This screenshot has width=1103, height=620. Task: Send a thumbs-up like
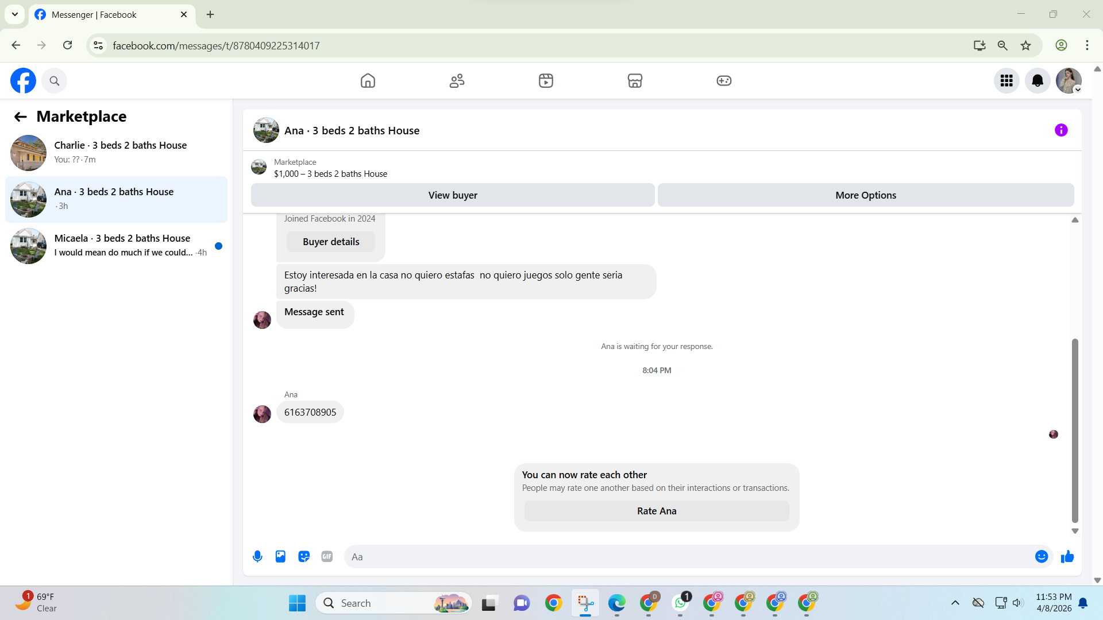click(x=1067, y=556)
